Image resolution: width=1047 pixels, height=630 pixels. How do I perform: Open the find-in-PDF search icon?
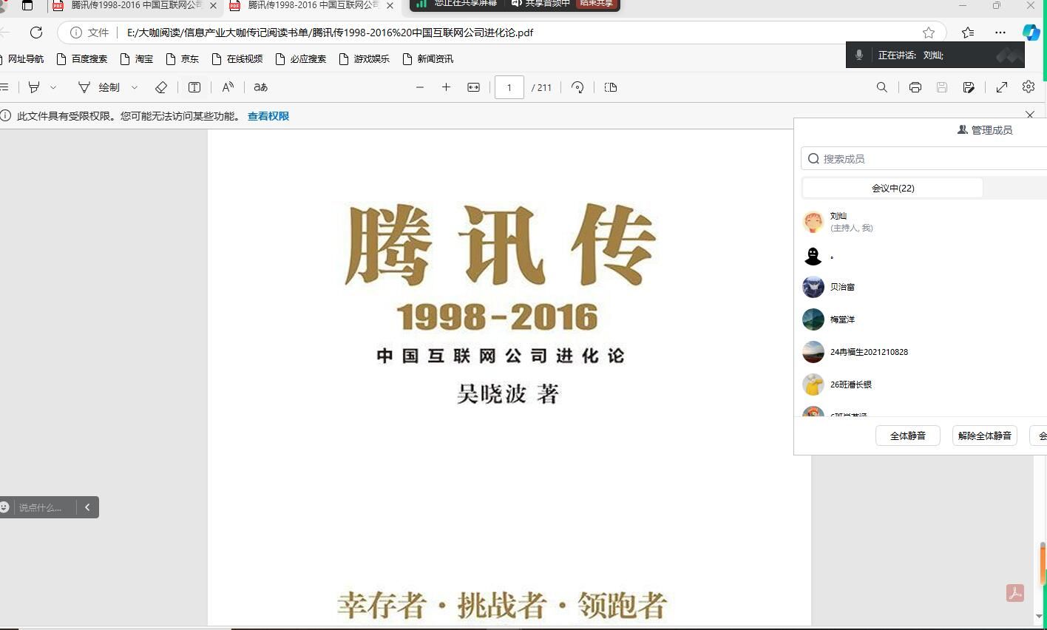click(x=882, y=87)
